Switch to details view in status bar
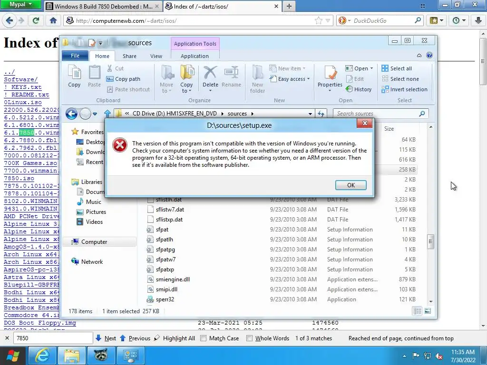The width and height of the screenshot is (487, 365). click(417, 311)
